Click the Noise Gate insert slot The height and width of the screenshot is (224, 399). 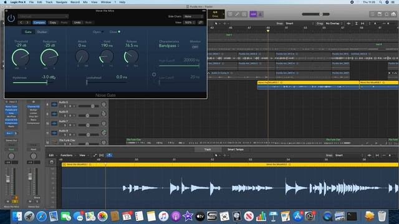11,106
